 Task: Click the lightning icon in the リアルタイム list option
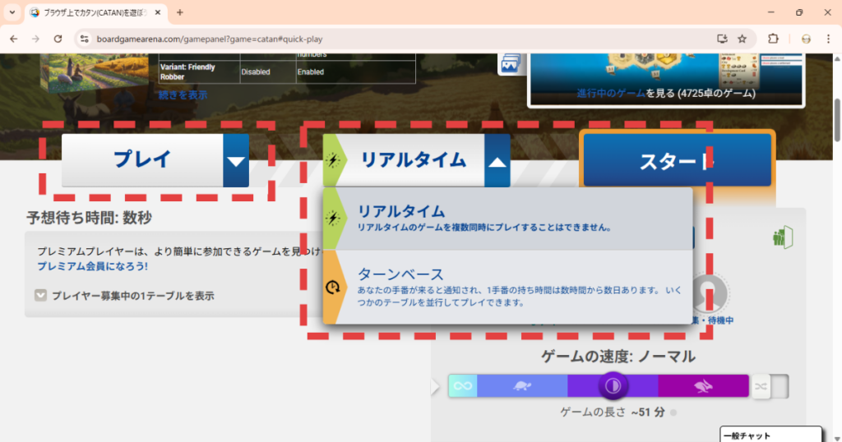(333, 218)
